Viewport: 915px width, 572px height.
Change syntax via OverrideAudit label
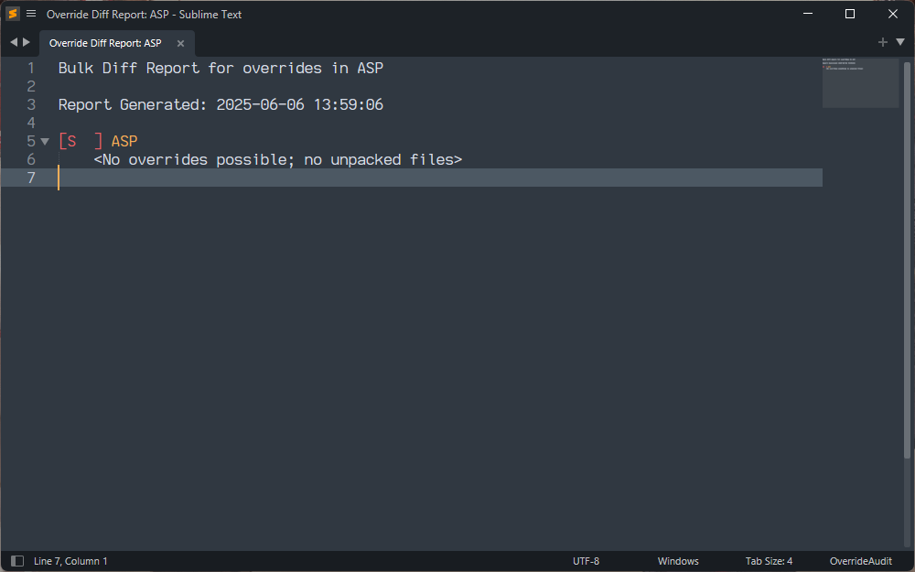(860, 561)
